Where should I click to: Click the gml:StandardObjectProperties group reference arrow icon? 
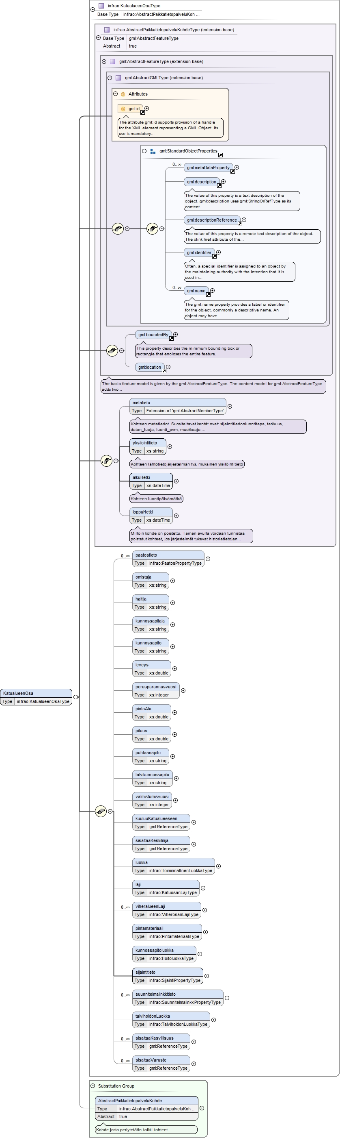(x=220, y=155)
